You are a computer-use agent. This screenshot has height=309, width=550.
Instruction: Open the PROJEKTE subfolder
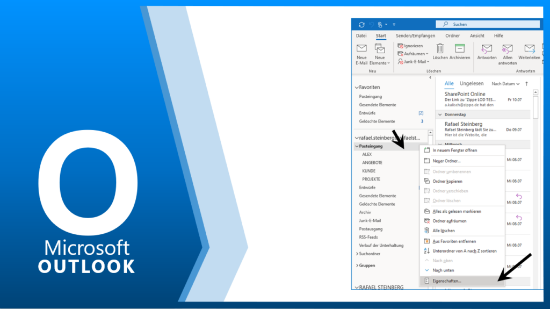click(371, 179)
